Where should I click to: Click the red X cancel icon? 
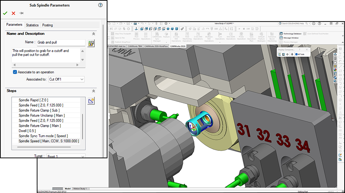[13, 13]
